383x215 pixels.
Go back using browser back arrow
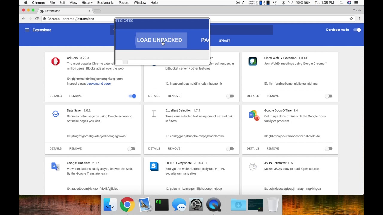tap(23, 19)
